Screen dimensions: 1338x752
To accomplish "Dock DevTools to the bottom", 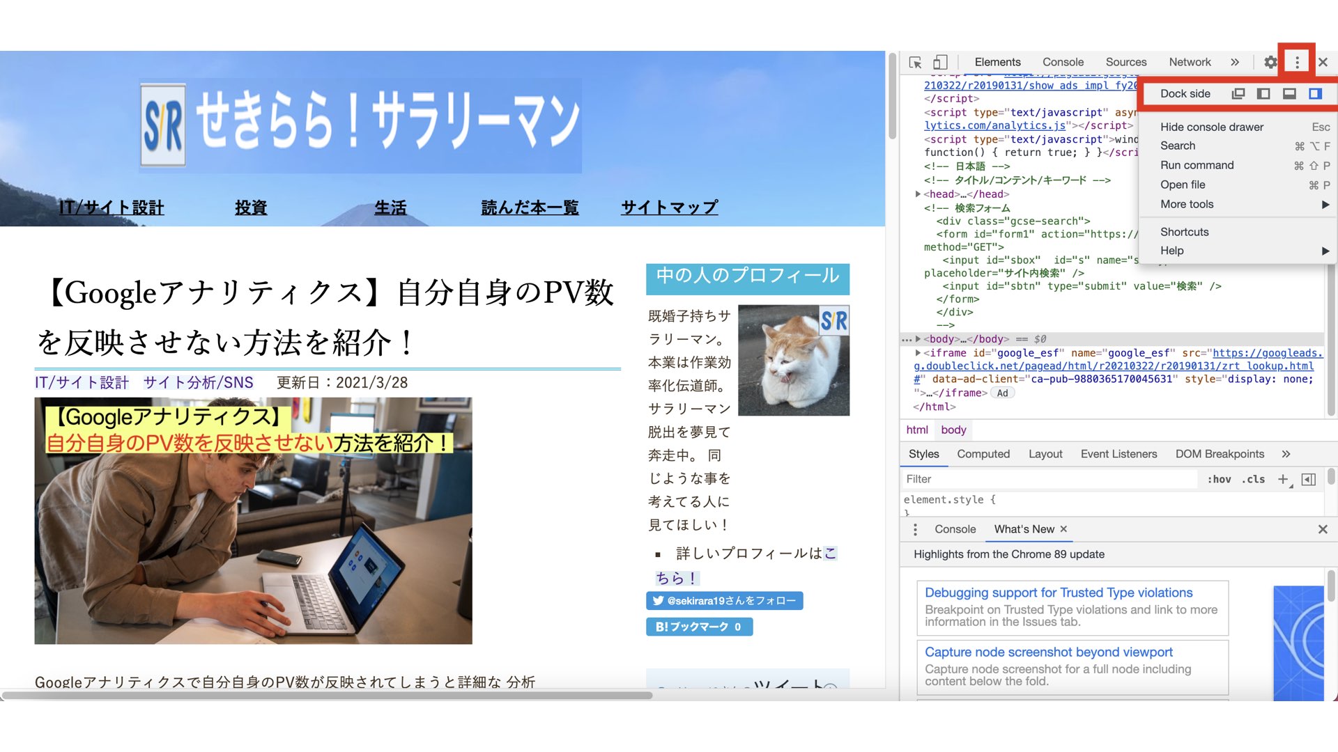I will (x=1289, y=93).
